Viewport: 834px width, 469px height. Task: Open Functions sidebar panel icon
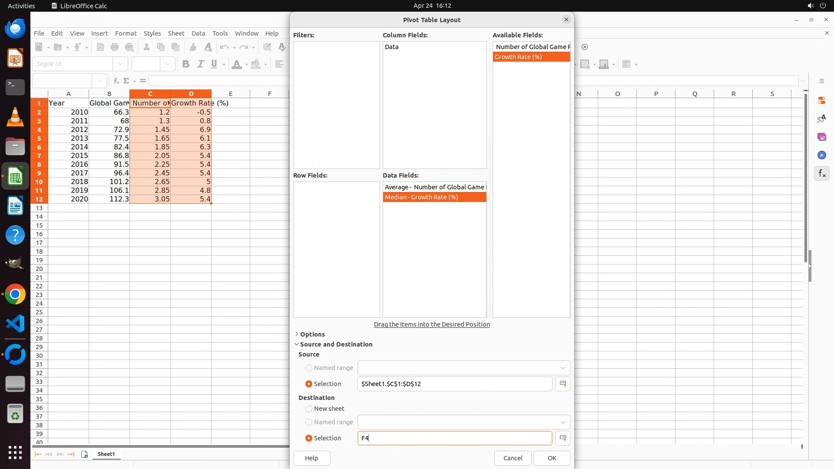(x=822, y=174)
